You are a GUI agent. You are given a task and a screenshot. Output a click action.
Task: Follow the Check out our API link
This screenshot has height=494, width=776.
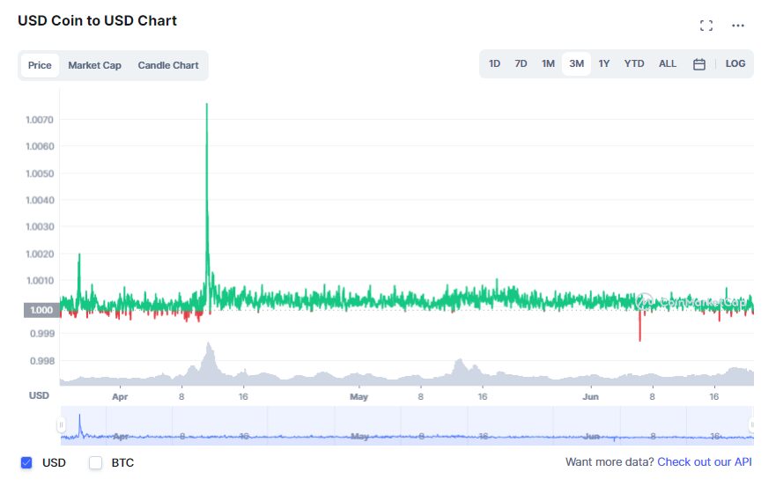pos(705,461)
